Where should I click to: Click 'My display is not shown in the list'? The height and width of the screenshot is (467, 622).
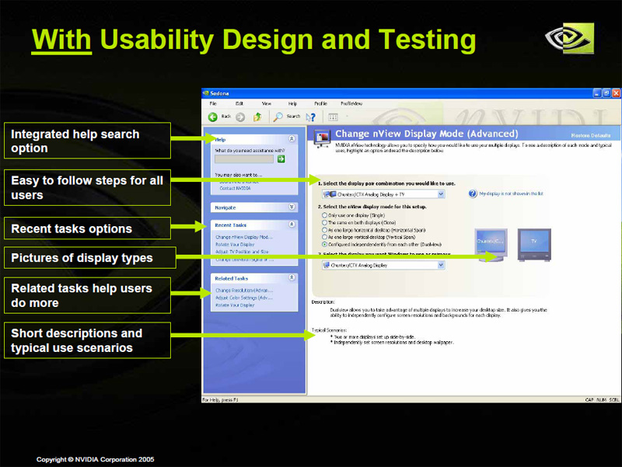pos(511,193)
